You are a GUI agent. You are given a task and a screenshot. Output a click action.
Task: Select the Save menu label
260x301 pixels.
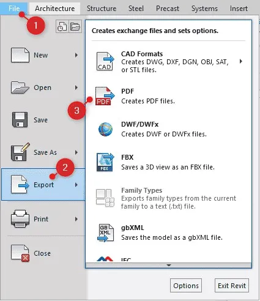[x=40, y=120]
